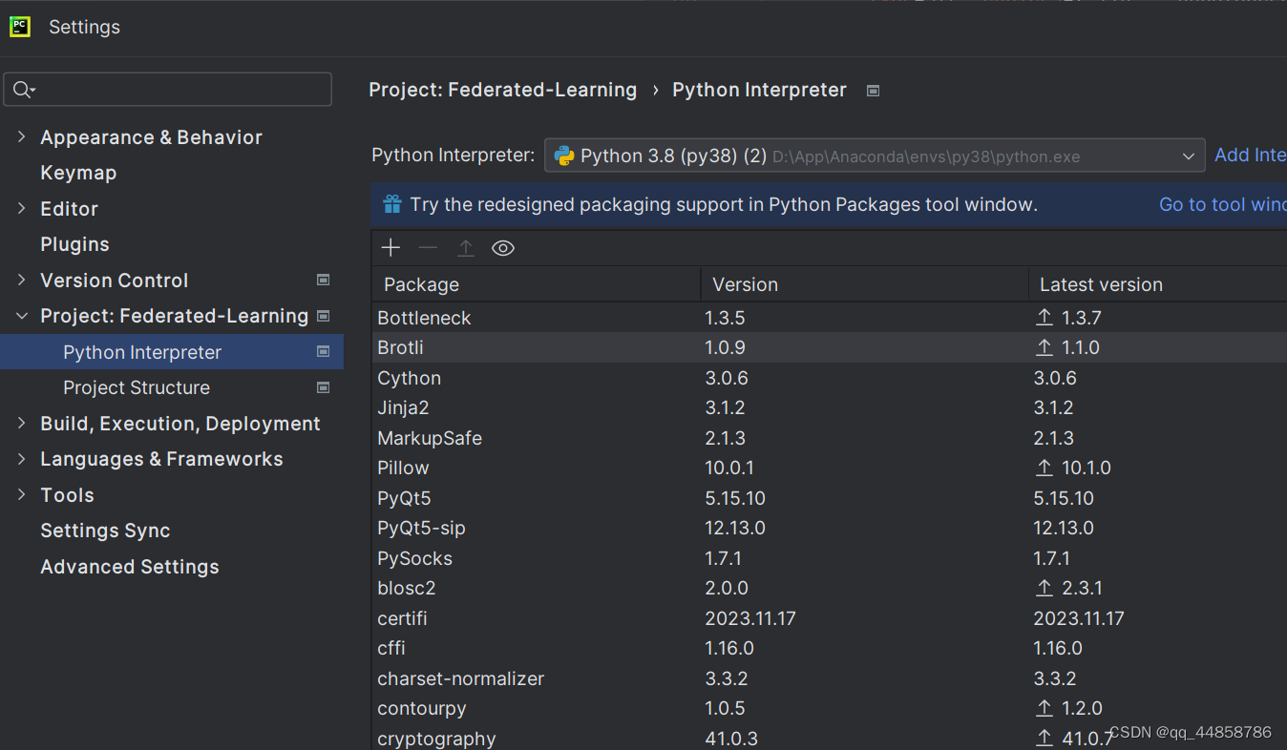The height and width of the screenshot is (750, 1287).
Task: Click the PyCharm logo icon in the title bar
Action: point(20,27)
